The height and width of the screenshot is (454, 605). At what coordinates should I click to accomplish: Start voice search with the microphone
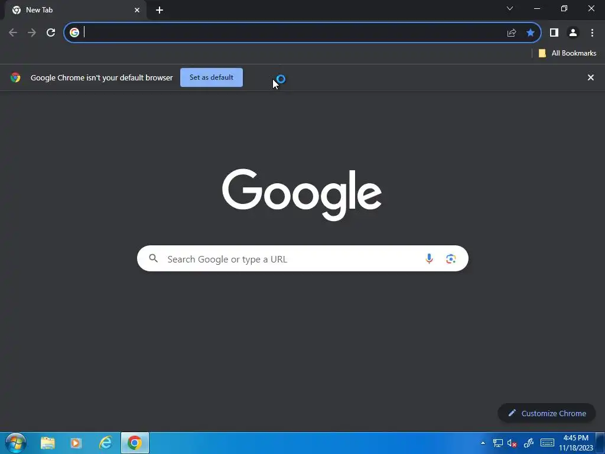pyautogui.click(x=429, y=258)
